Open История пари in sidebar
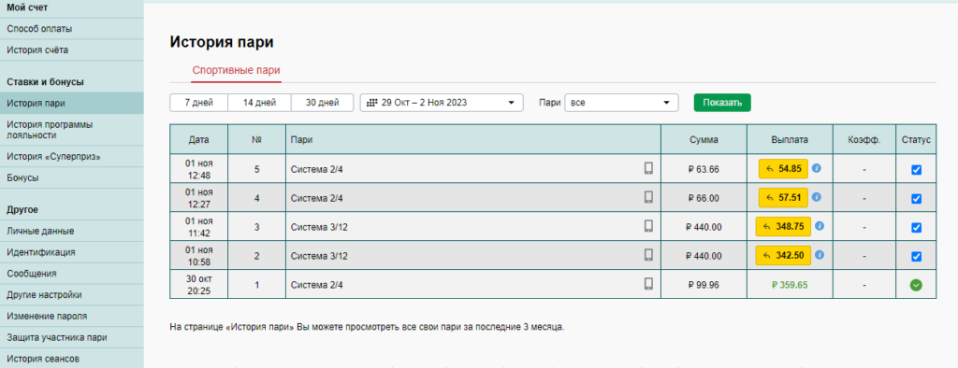This screenshot has width=958, height=368. pyautogui.click(x=71, y=103)
